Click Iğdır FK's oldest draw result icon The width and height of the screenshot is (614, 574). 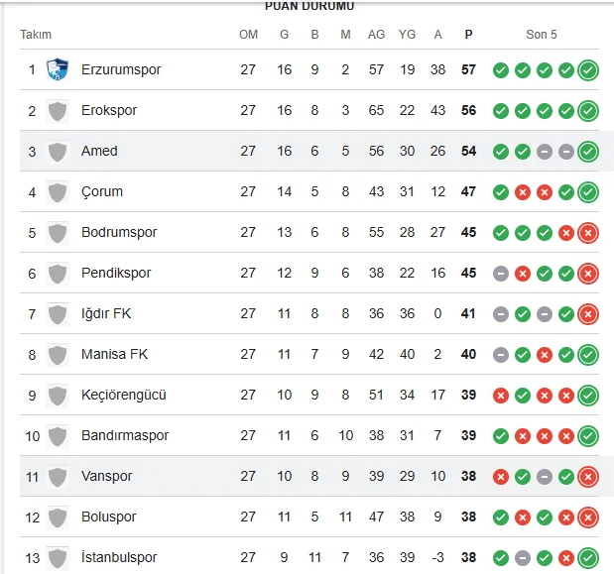501,313
